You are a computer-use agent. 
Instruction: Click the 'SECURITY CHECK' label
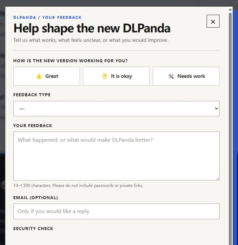pos(33,229)
